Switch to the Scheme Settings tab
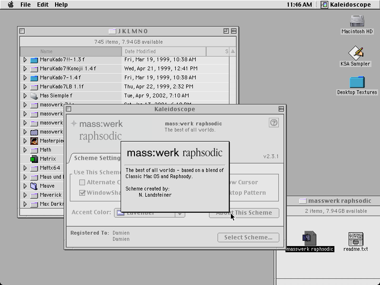The height and width of the screenshot is (285, 380). [x=96, y=158]
